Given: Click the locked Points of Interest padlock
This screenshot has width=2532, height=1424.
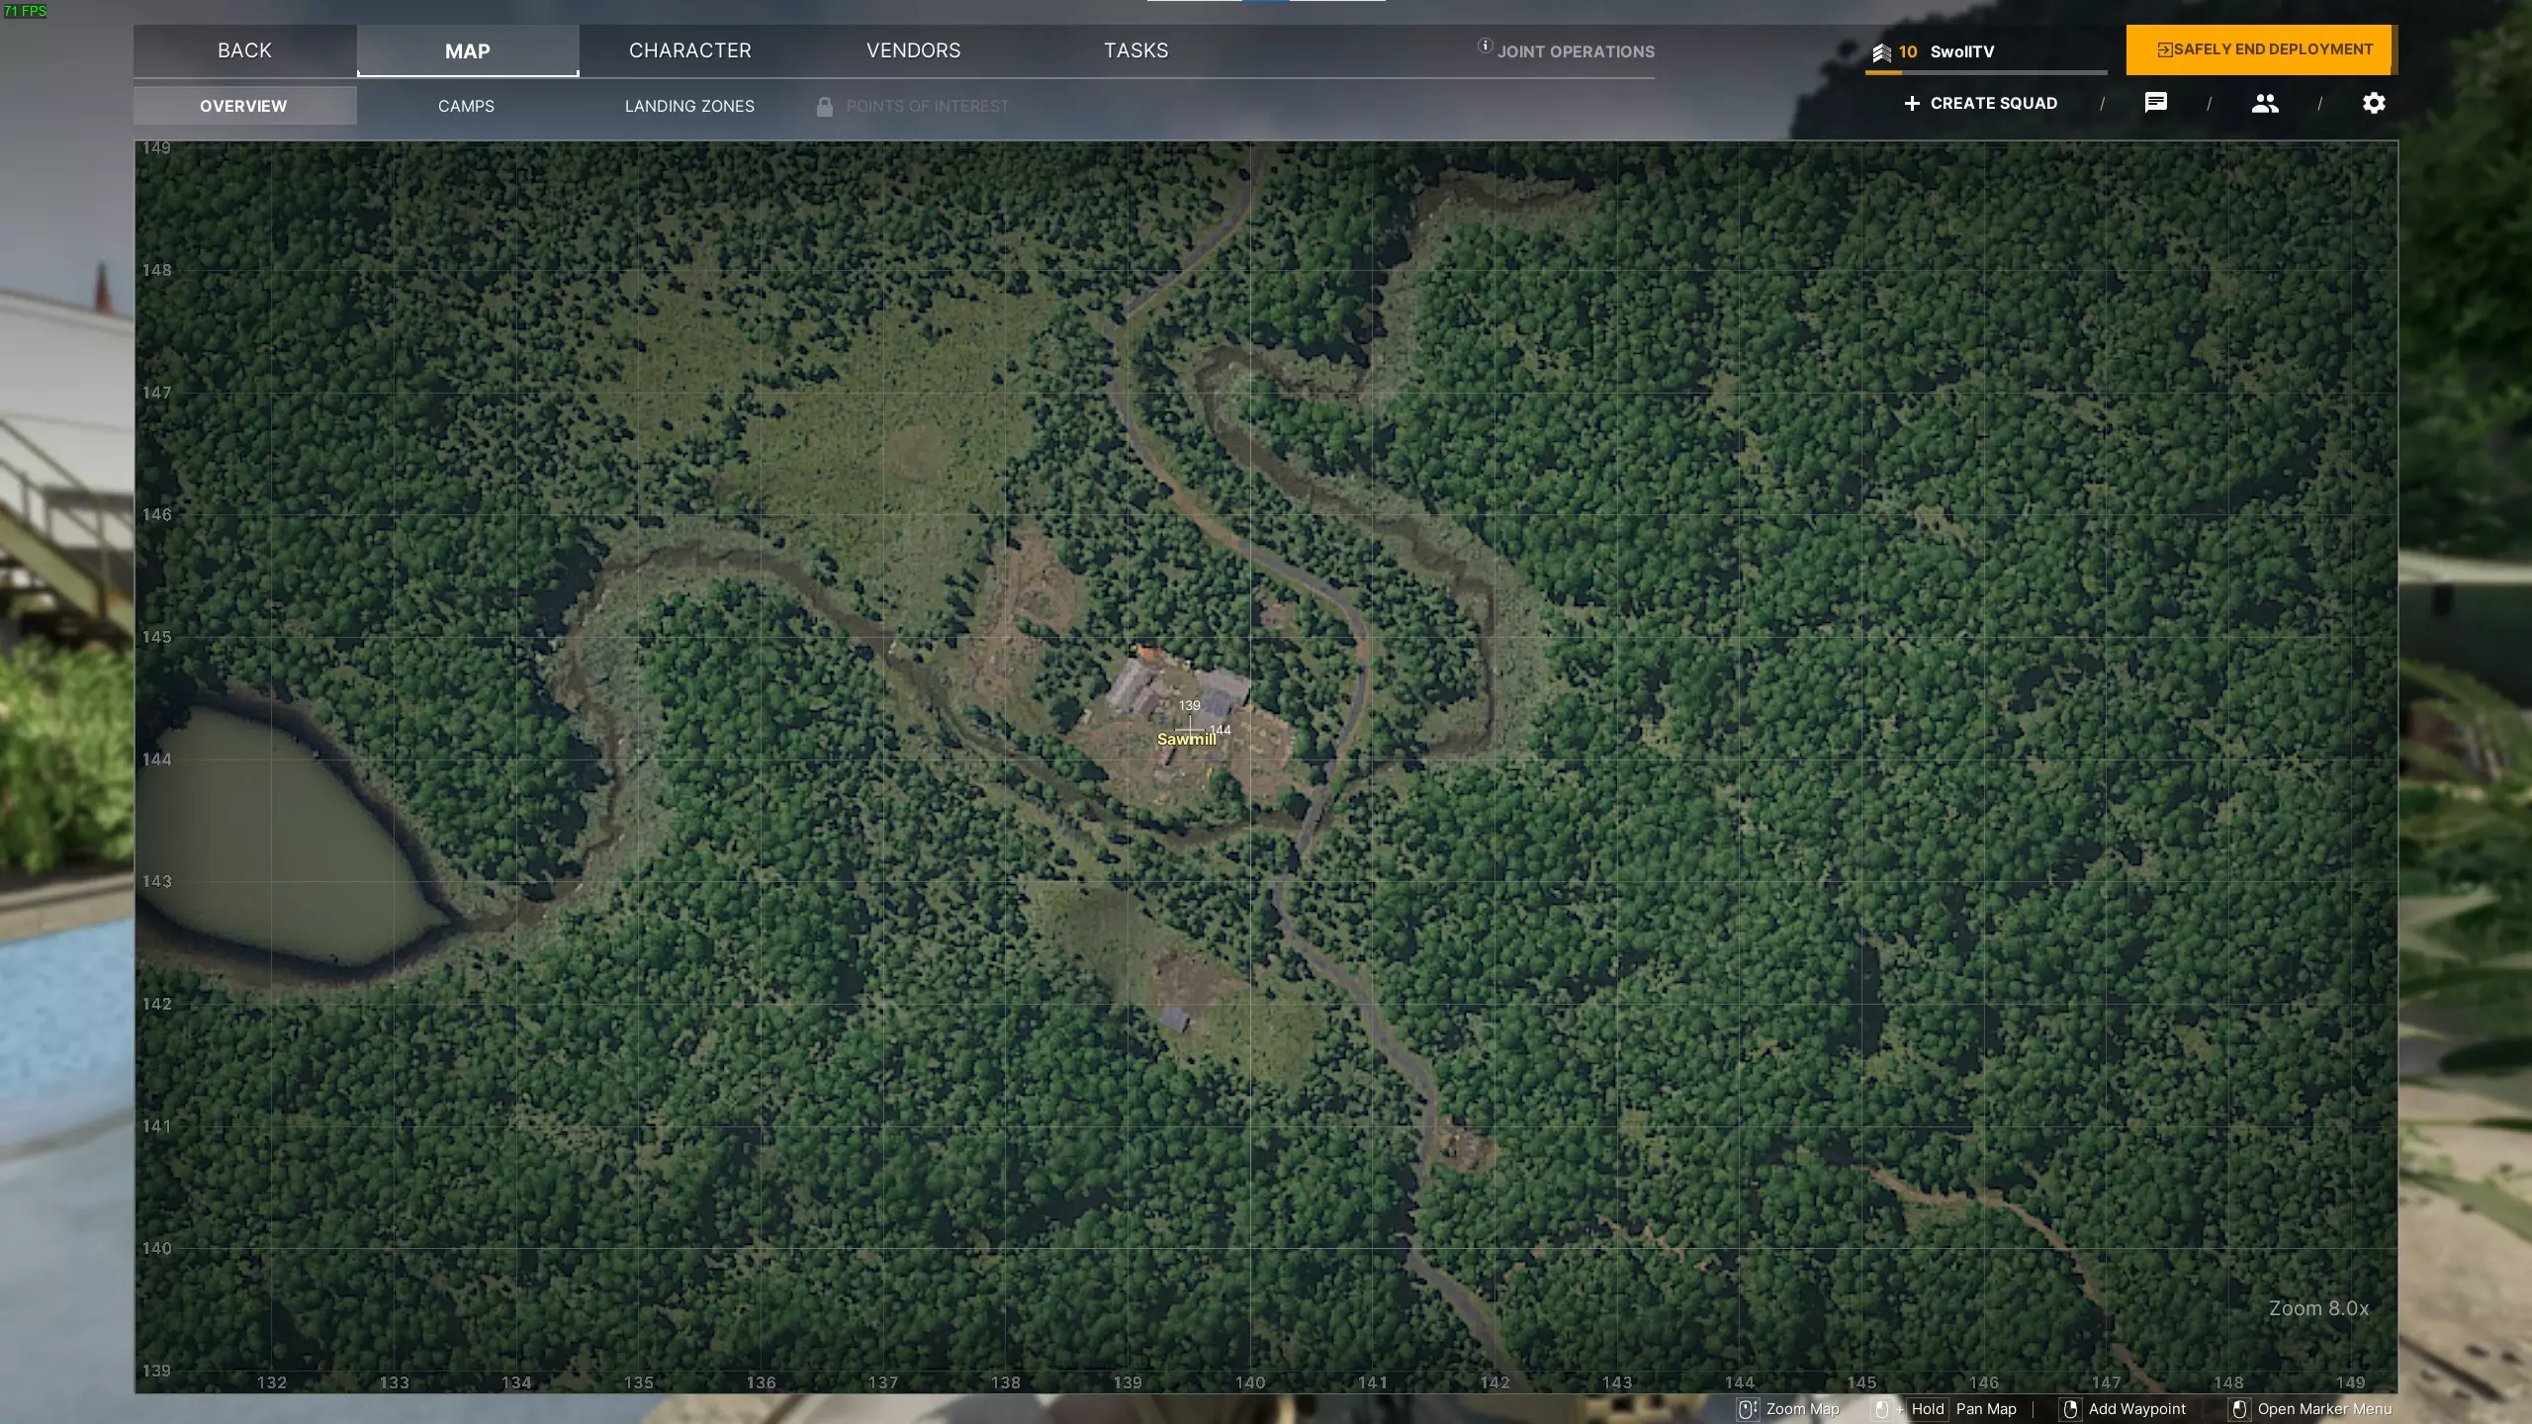Looking at the screenshot, I should (824, 106).
